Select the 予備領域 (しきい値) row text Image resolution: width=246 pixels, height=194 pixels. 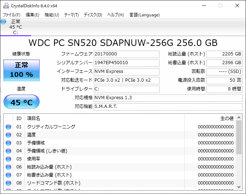[x=47, y=151]
